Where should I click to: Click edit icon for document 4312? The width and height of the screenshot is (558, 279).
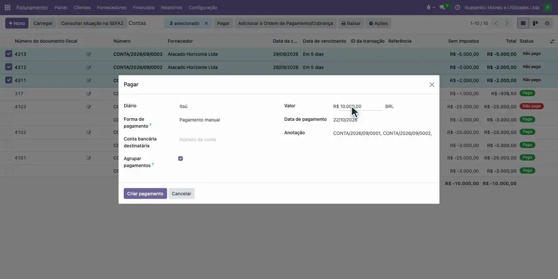[x=89, y=68]
